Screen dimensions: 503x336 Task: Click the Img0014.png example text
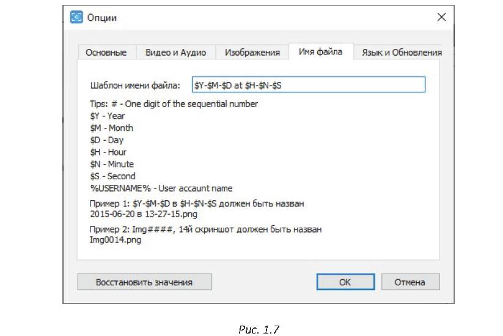(x=115, y=241)
